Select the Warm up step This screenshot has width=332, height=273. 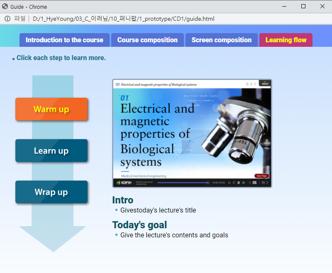[x=51, y=109]
